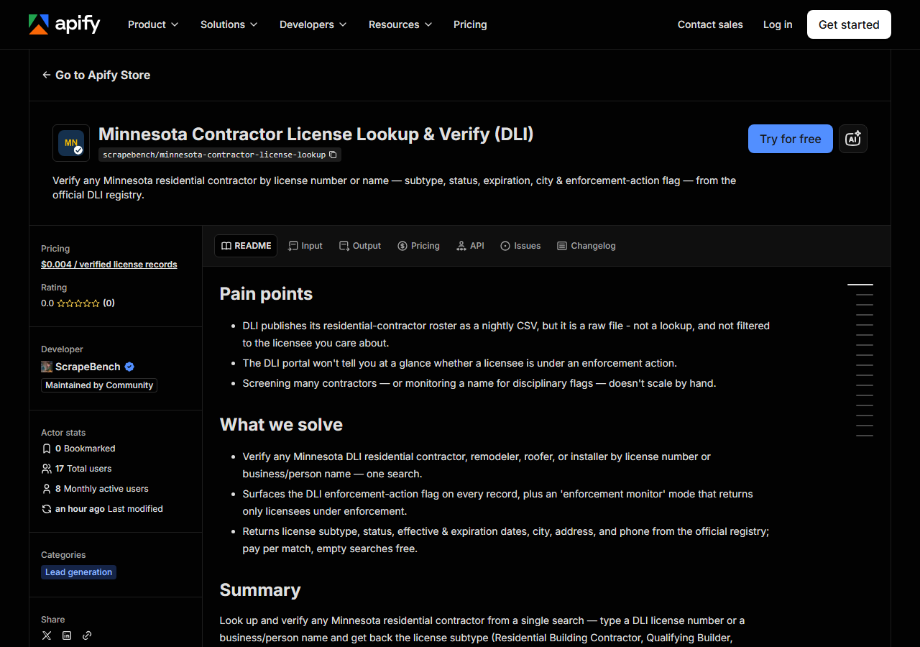The height and width of the screenshot is (647, 920).
Task: Switch to the Issues tab
Action: click(520, 246)
